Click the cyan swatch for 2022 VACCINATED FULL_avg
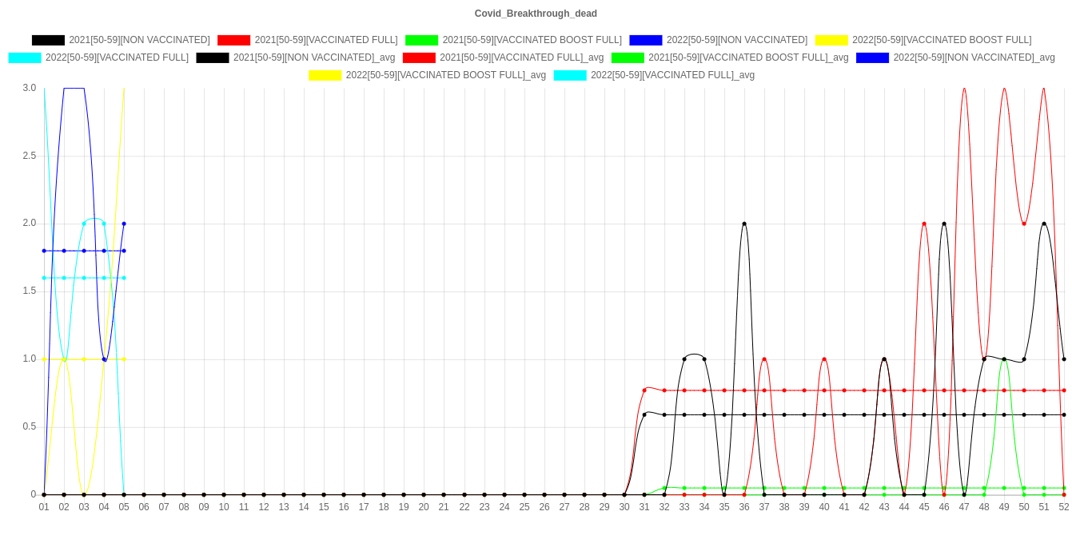 tap(569, 75)
